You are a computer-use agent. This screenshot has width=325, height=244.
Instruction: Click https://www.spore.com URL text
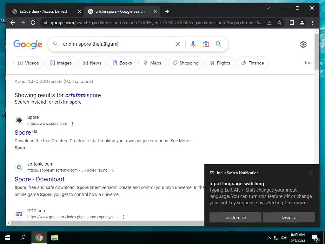tap(47, 124)
